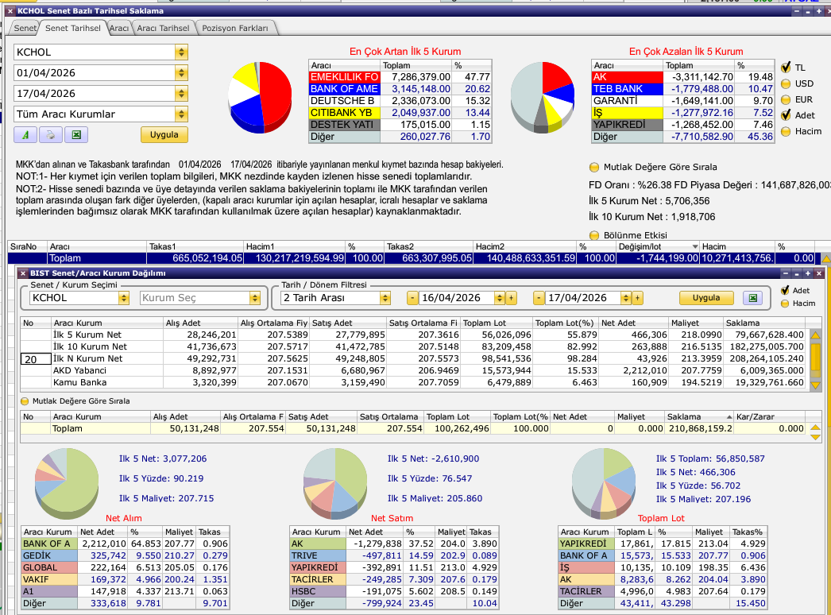Image resolution: width=831 pixels, height=615 pixels.
Task: Click the Toplam Lot pie chart
Action: click(604, 484)
